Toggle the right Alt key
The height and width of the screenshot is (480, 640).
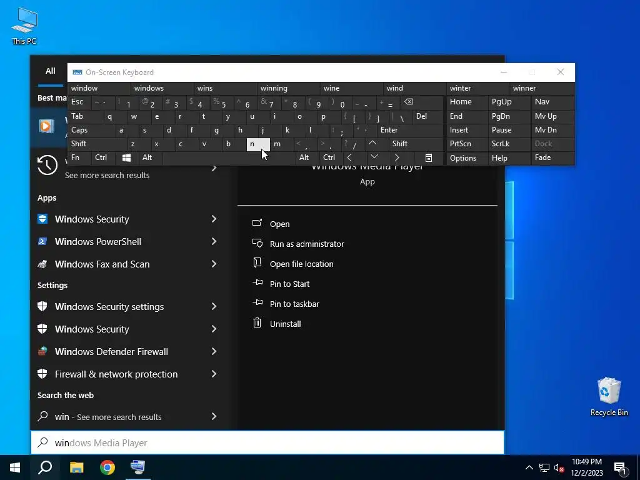click(307, 157)
